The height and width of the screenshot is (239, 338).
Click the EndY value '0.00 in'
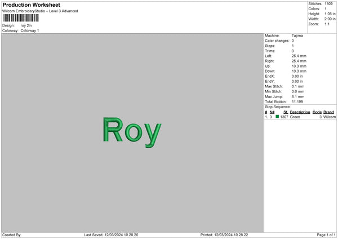pos(297,81)
